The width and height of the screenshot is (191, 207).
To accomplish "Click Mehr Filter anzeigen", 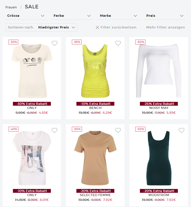I will tap(165, 27).
